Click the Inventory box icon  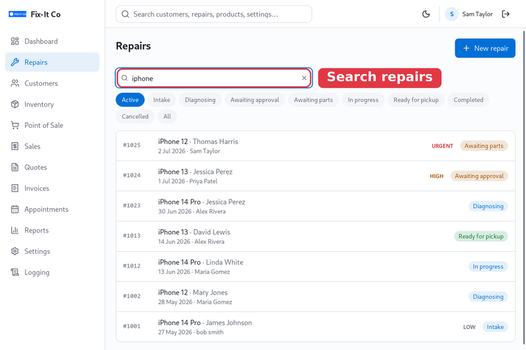15,104
